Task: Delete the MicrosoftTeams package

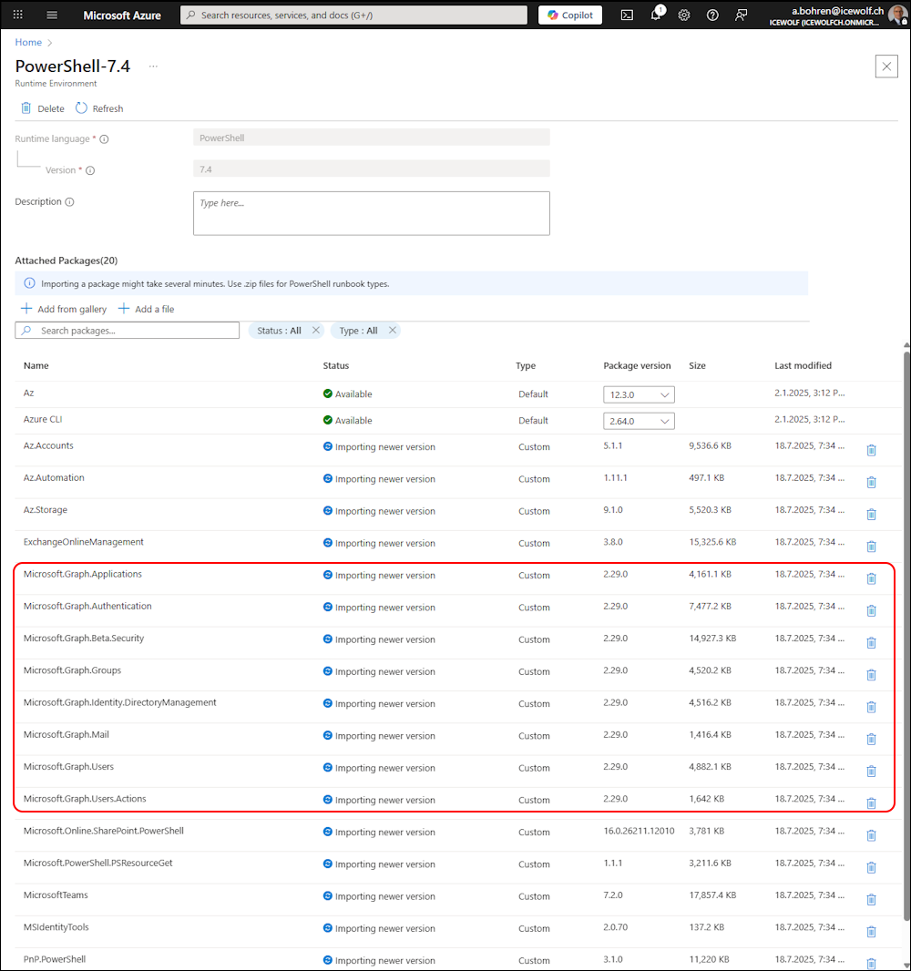Action: (871, 901)
